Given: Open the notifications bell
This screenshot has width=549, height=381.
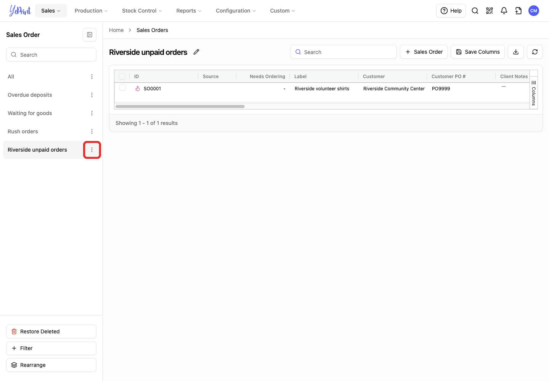Looking at the screenshot, I should pos(504,11).
